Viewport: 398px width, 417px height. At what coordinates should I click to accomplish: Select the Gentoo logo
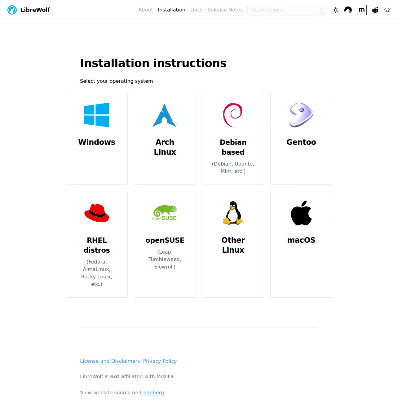301,115
